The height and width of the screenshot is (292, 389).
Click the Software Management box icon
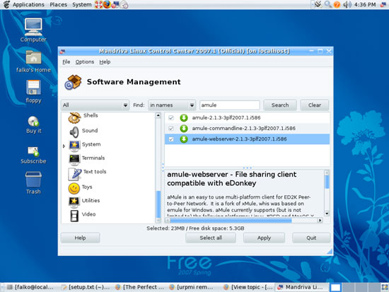[x=73, y=82]
